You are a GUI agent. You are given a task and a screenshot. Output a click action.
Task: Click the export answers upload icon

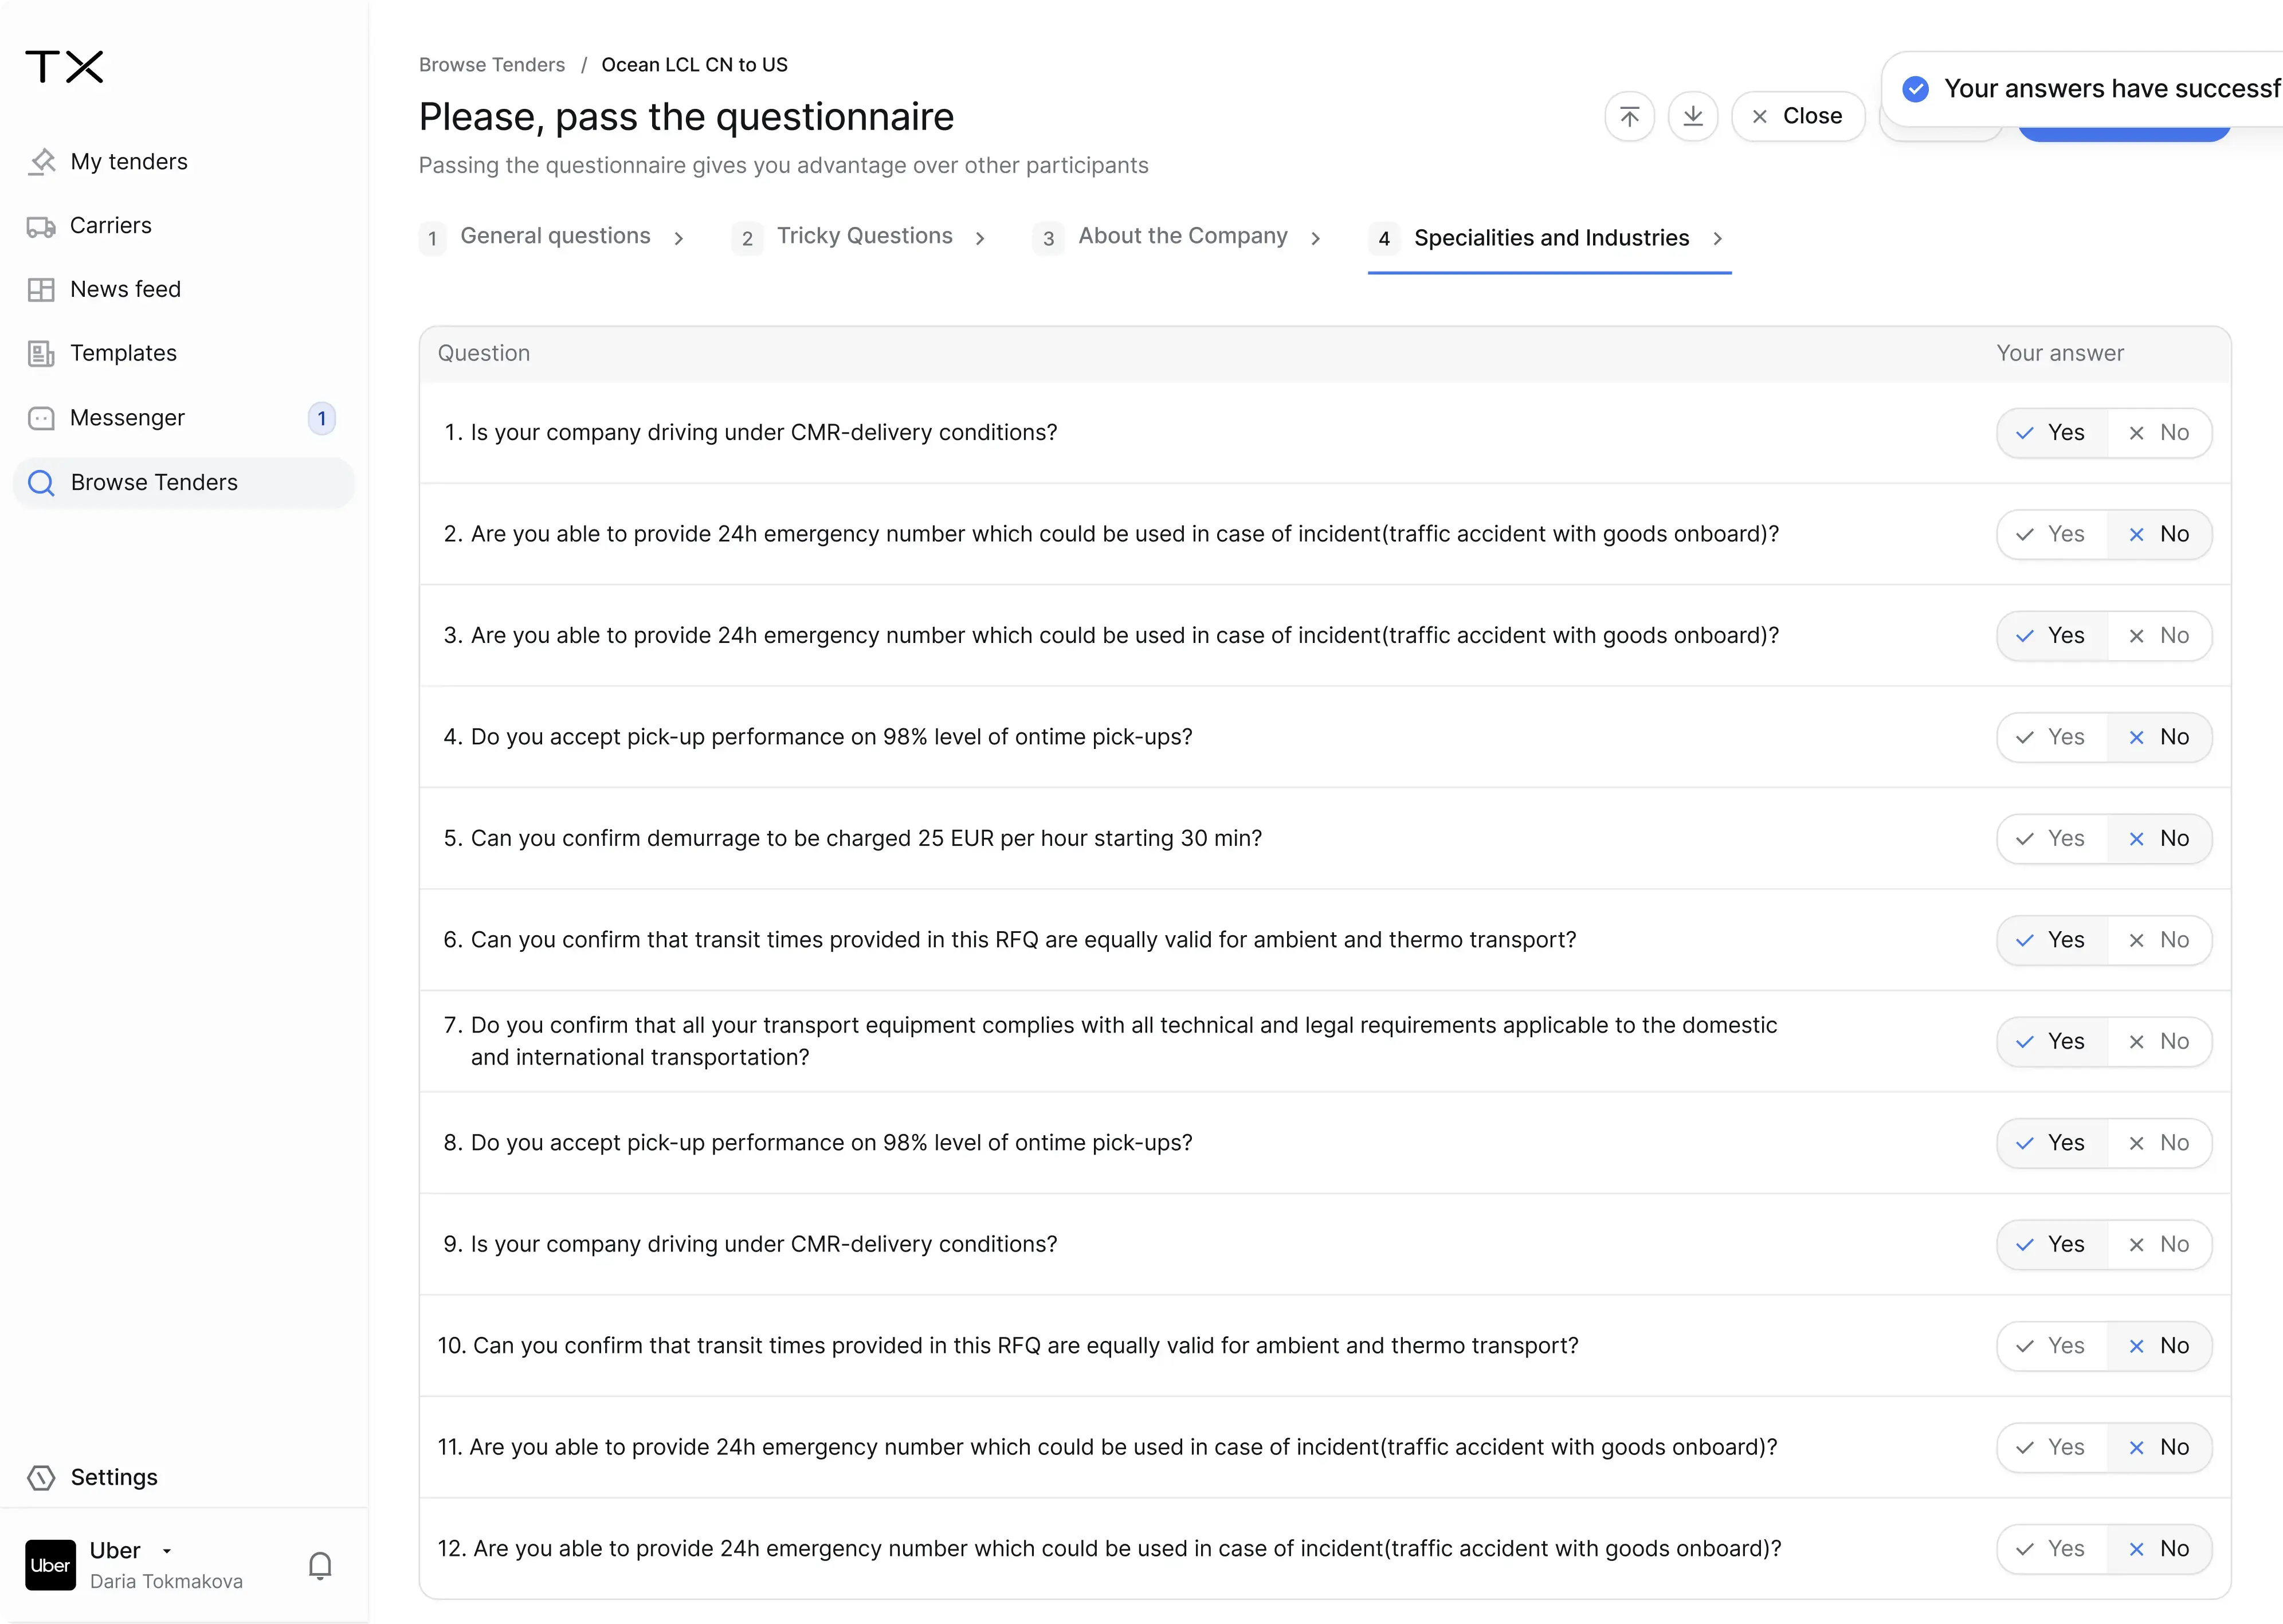1629,116
